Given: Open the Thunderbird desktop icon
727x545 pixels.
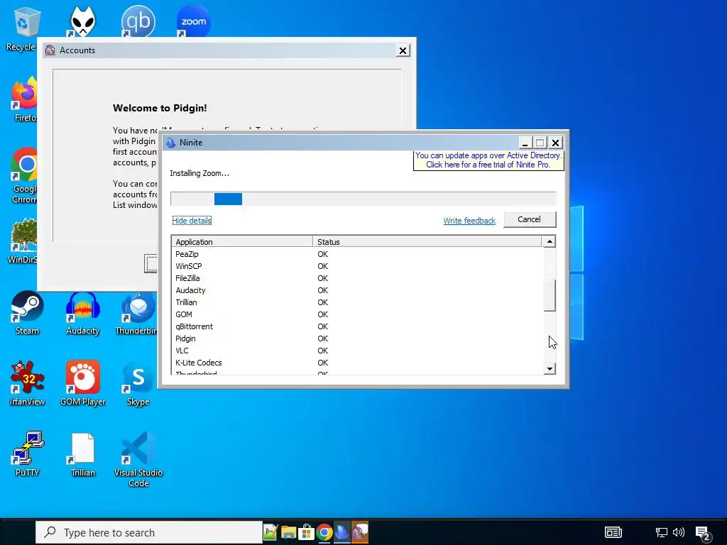Looking at the screenshot, I should pos(137,312).
